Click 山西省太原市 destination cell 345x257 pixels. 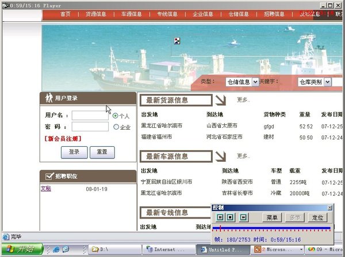point(222,126)
